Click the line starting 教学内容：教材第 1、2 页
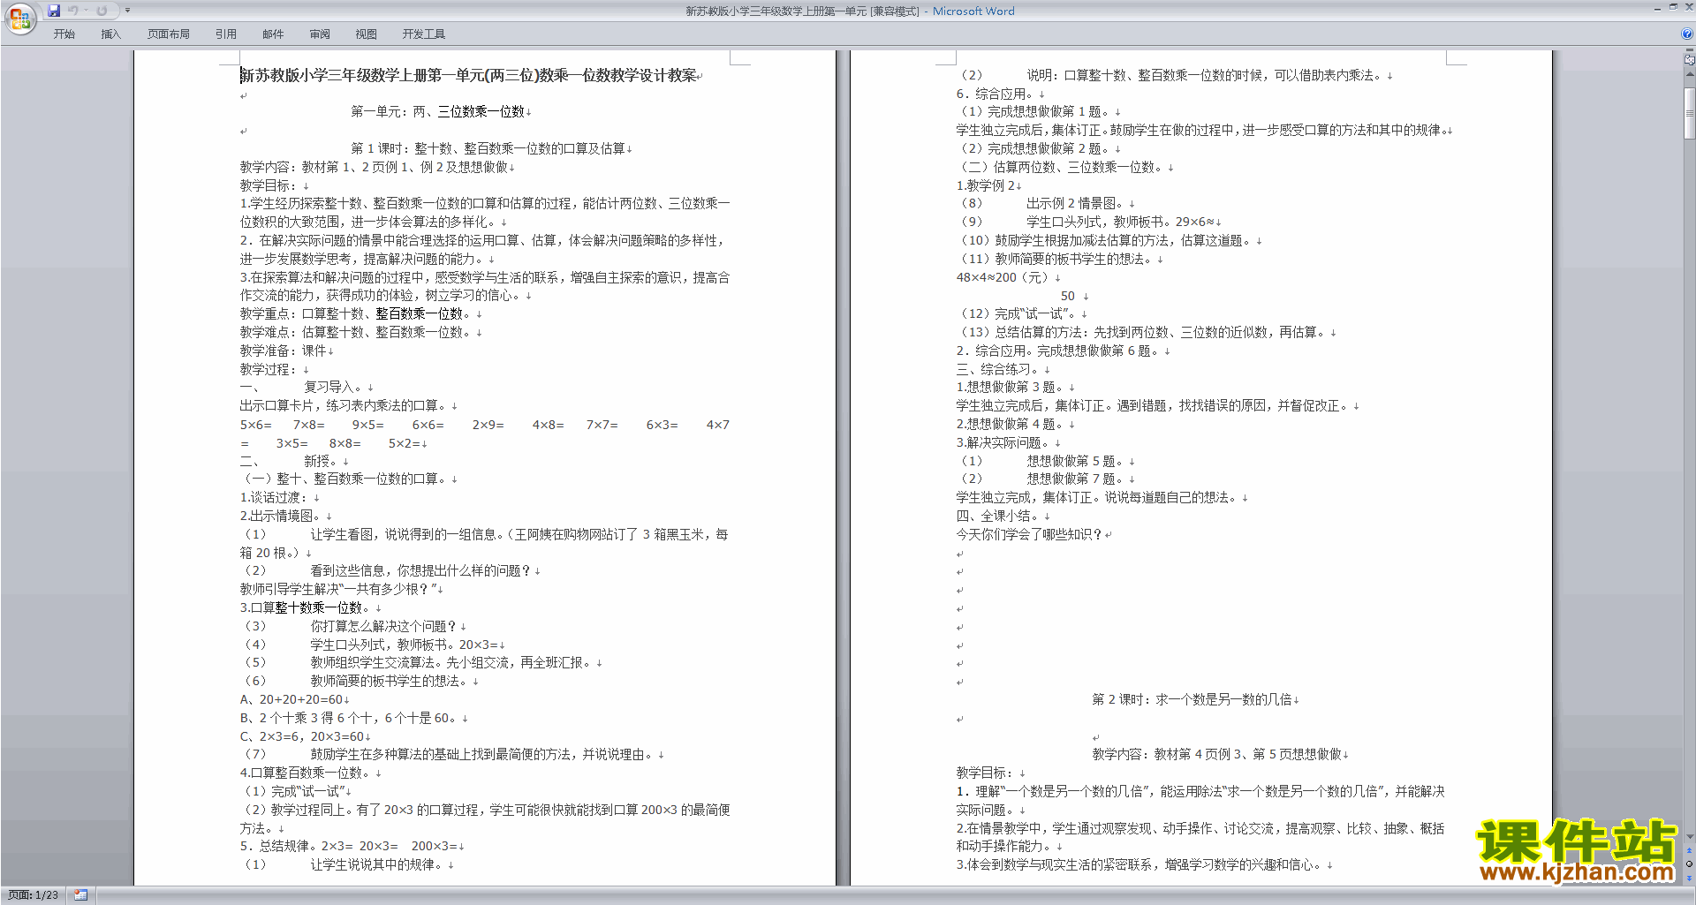 tap(375, 167)
